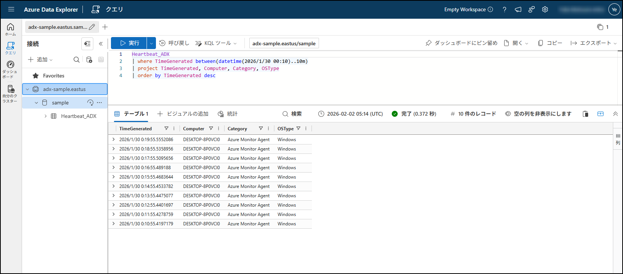The height and width of the screenshot is (274, 623).
Task: Collapse the sample database node
Action: 36,103
